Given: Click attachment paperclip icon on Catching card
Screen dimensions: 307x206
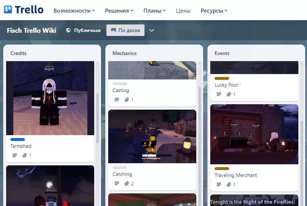Looking at the screenshot, I should click(x=127, y=184).
